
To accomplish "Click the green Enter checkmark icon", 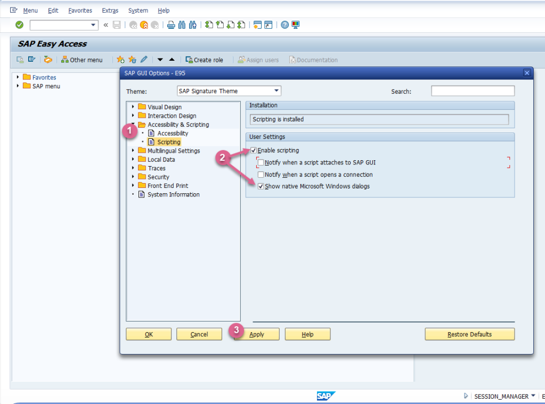I will (x=19, y=24).
